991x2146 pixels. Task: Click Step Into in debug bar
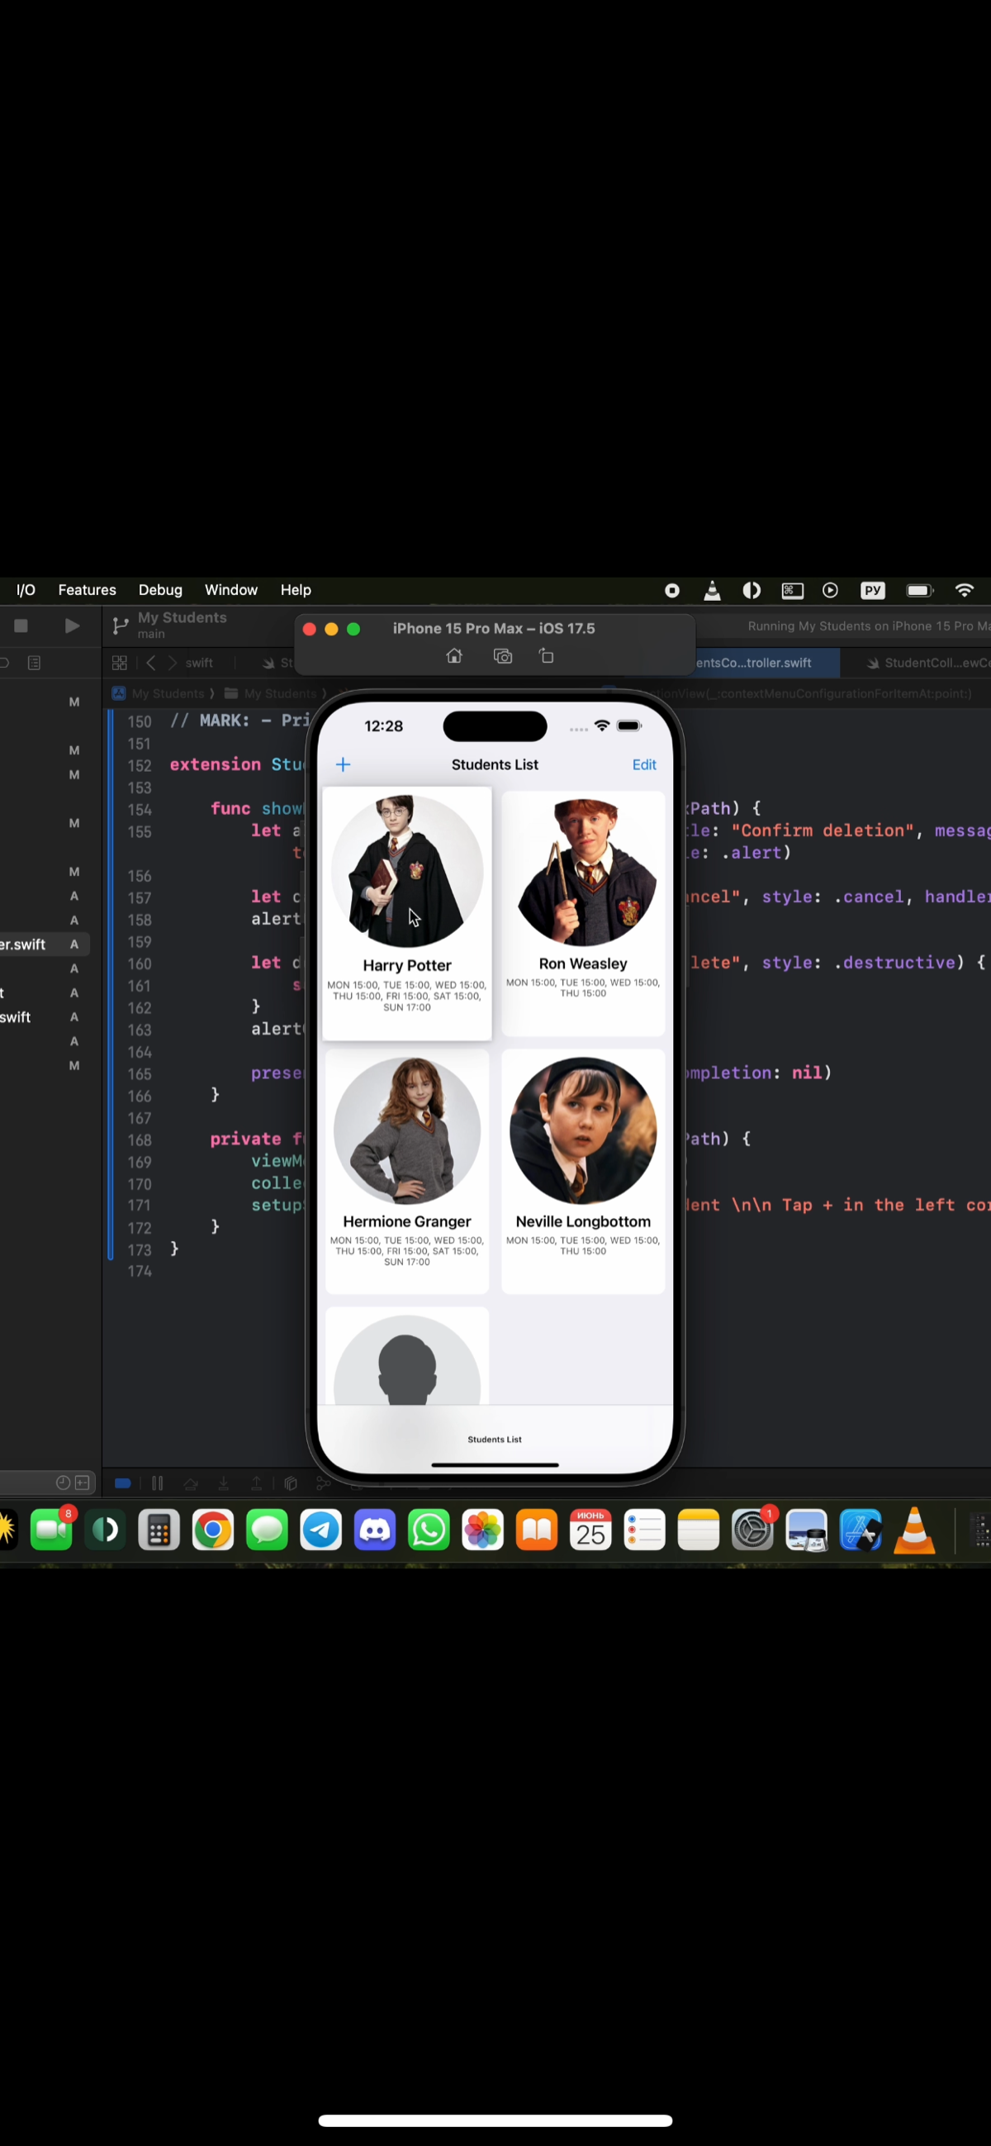pos(223,1483)
